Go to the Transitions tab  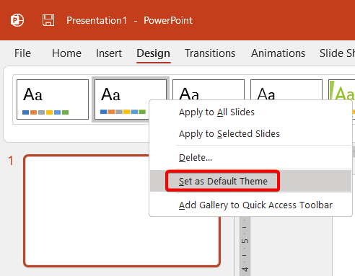click(210, 53)
